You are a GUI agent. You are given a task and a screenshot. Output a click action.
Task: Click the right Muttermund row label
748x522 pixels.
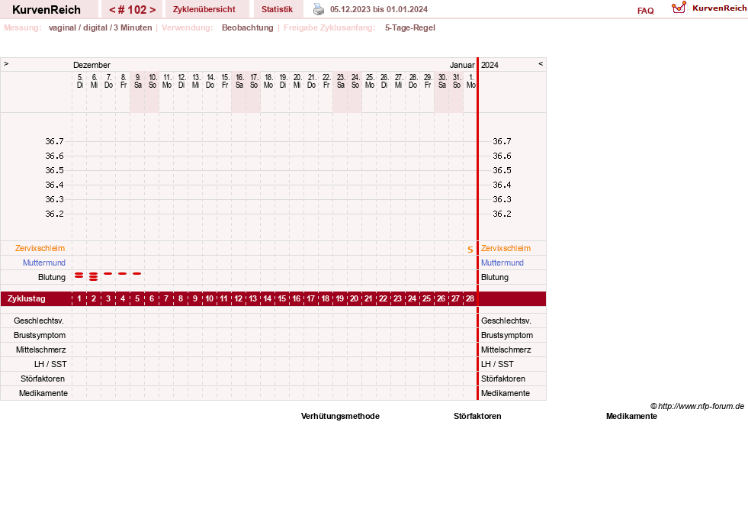pyautogui.click(x=502, y=263)
